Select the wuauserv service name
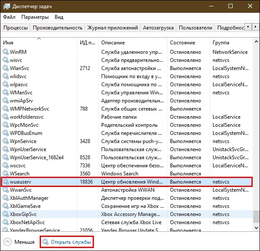Viewport: 260px width, 251px height. 20,182
